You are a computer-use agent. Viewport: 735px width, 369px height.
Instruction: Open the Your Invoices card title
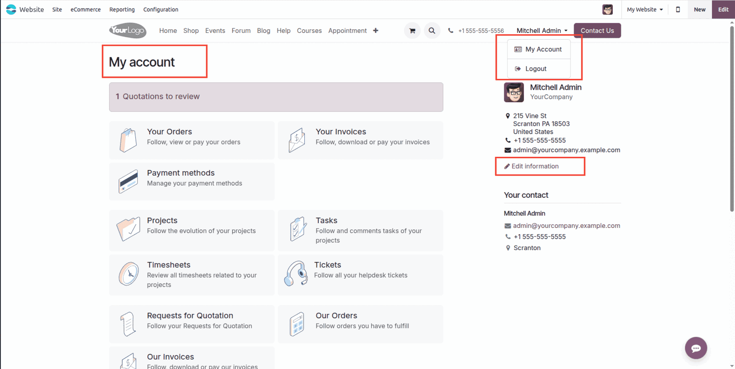click(x=341, y=132)
